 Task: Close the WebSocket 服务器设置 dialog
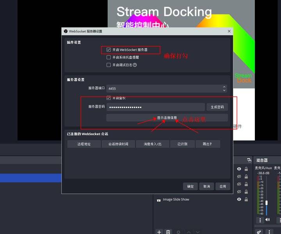click(x=229, y=31)
